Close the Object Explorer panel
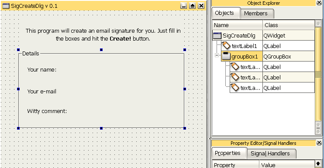Screen dimensions: 324x168 point(319,3)
